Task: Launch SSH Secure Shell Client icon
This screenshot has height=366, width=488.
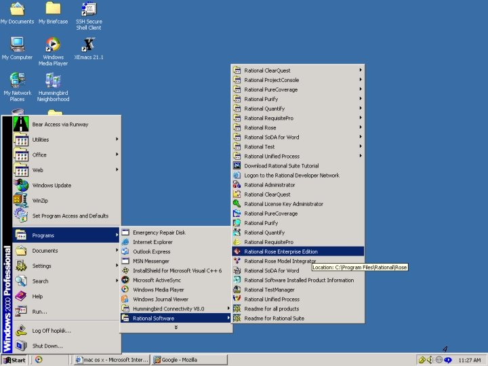Action: [x=89, y=16]
